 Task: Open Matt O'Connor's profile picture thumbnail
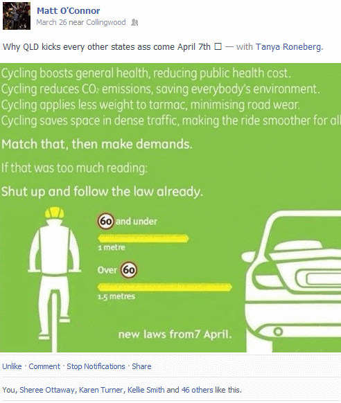[17, 16]
